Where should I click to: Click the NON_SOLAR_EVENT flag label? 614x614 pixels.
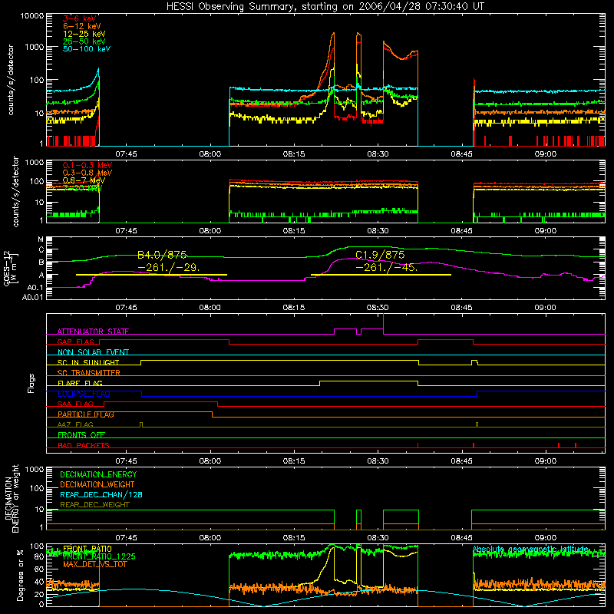tap(93, 352)
